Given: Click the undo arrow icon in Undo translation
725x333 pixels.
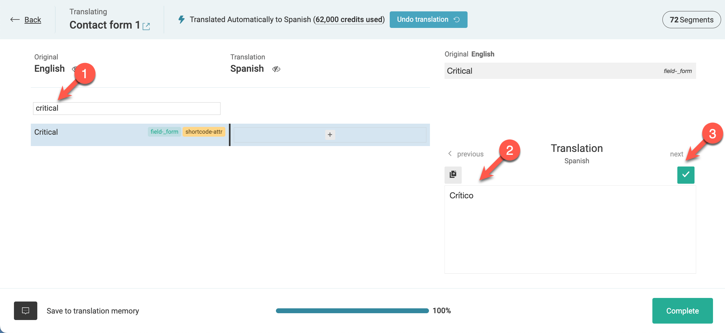Looking at the screenshot, I should [x=457, y=19].
